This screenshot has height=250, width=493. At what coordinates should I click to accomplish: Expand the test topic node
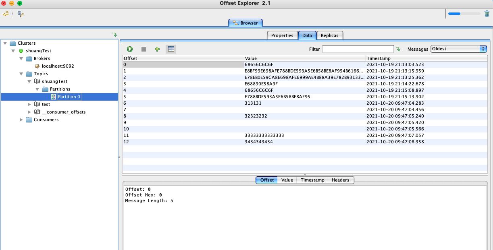coord(29,104)
